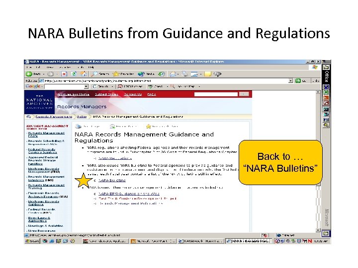This screenshot has height=268, width=358.
Task: Stop page loading with the red X icon
Action: pos(64,74)
